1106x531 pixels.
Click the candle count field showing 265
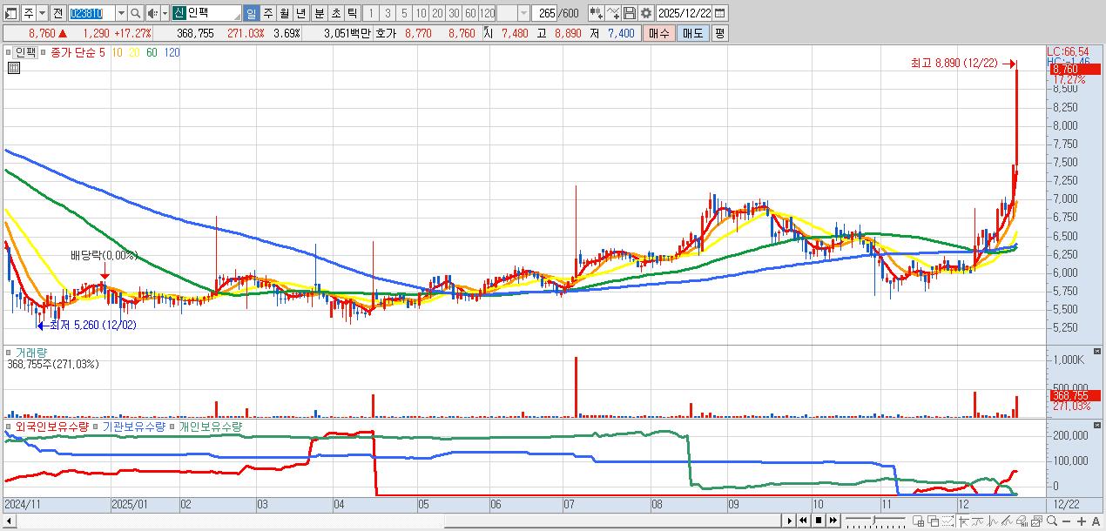544,13
